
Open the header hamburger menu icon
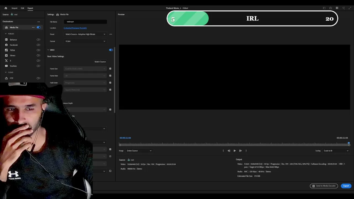pos(337,8)
